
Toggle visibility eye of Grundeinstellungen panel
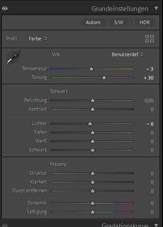[x=5, y=8]
